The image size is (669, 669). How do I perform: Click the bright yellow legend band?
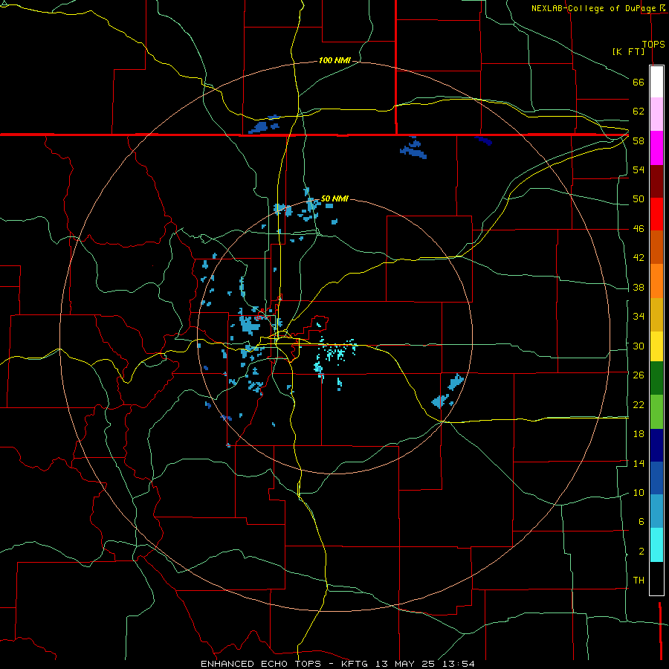pyautogui.click(x=656, y=346)
